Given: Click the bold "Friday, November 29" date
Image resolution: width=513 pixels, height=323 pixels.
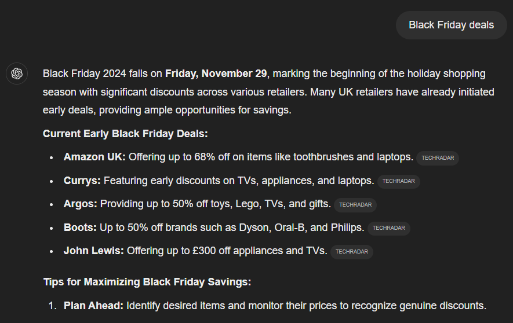Looking at the screenshot, I should (216, 74).
